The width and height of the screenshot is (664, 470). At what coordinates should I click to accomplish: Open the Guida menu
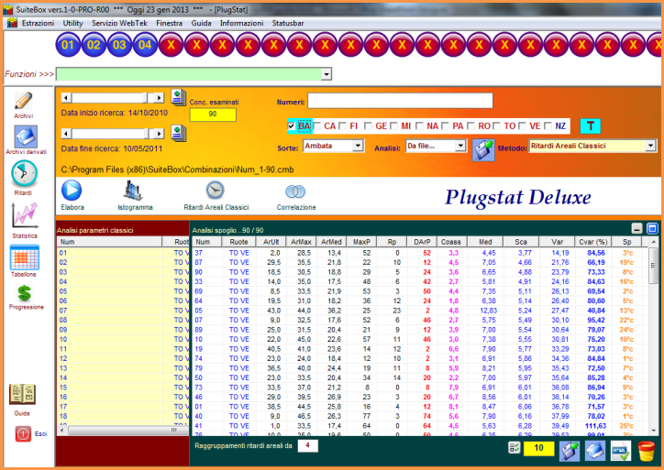(x=201, y=23)
